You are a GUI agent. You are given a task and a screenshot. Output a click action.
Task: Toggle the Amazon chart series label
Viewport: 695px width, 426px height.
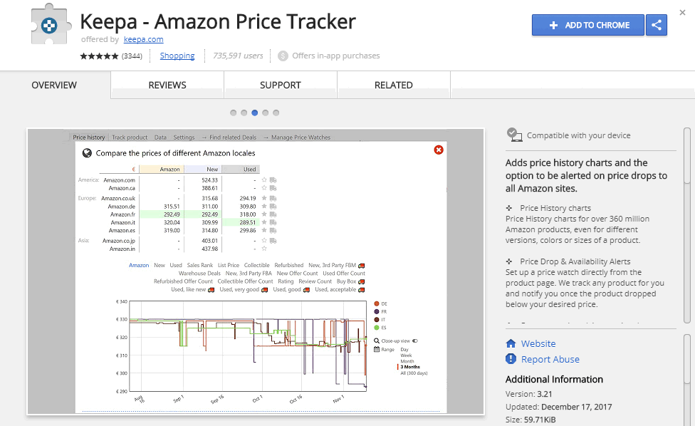coord(139,265)
